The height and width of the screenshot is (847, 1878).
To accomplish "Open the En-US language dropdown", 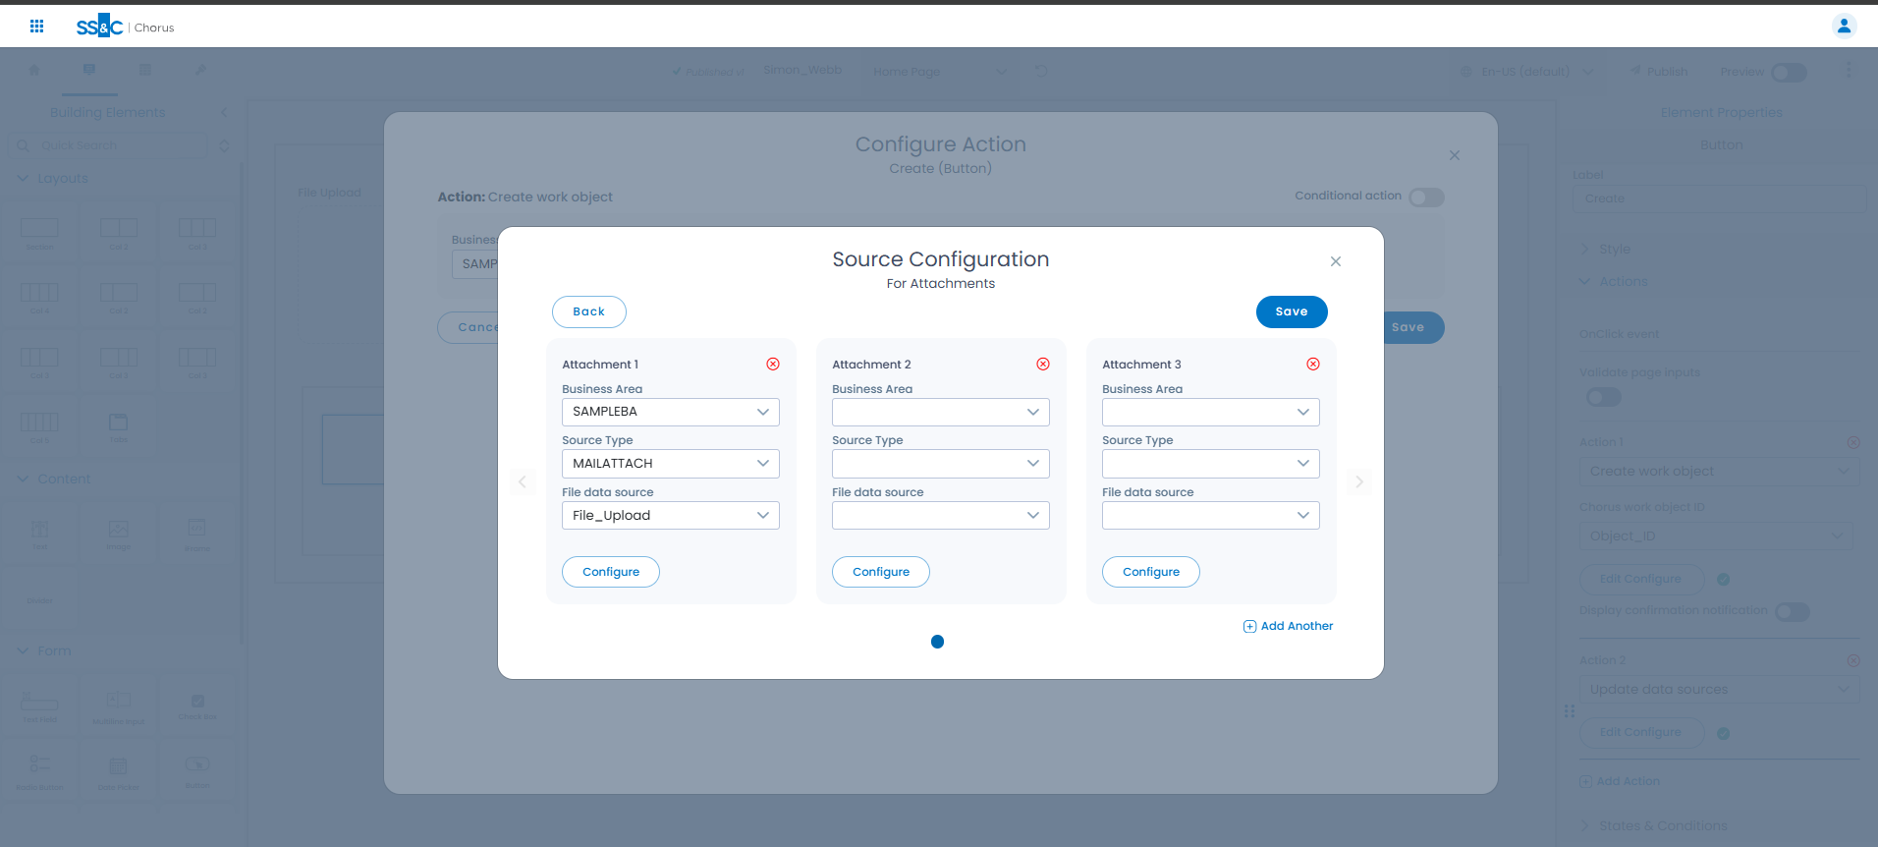I will pyautogui.click(x=1527, y=71).
